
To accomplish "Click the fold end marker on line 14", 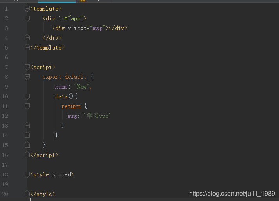I will [x=27, y=135].
